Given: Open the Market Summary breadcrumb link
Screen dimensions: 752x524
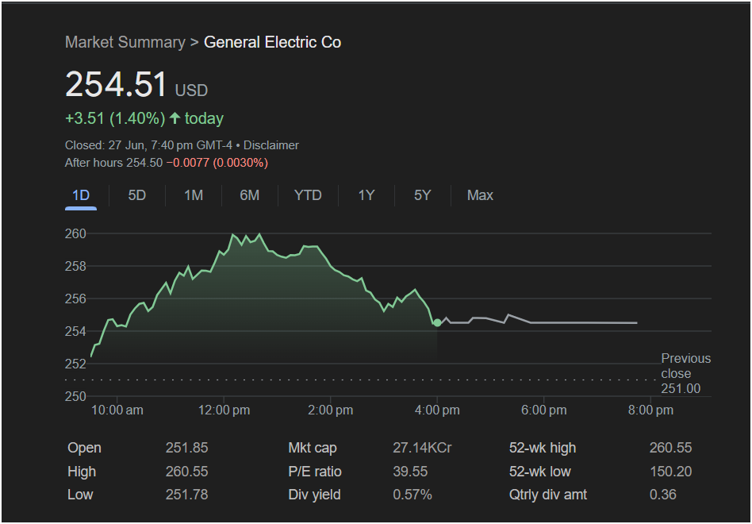Looking at the screenshot, I should tap(125, 42).
